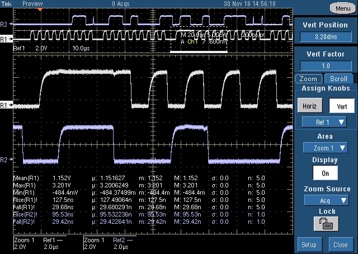Assign knobs to Vert
Image resolution: width=358 pixels, height=254 pixels.
341,105
